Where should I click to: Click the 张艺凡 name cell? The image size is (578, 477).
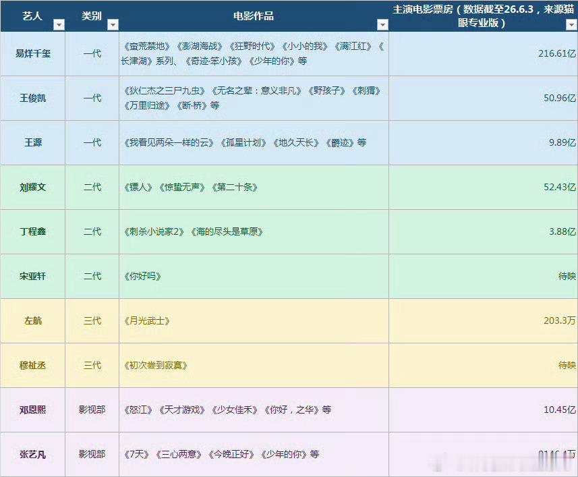pyautogui.click(x=33, y=455)
